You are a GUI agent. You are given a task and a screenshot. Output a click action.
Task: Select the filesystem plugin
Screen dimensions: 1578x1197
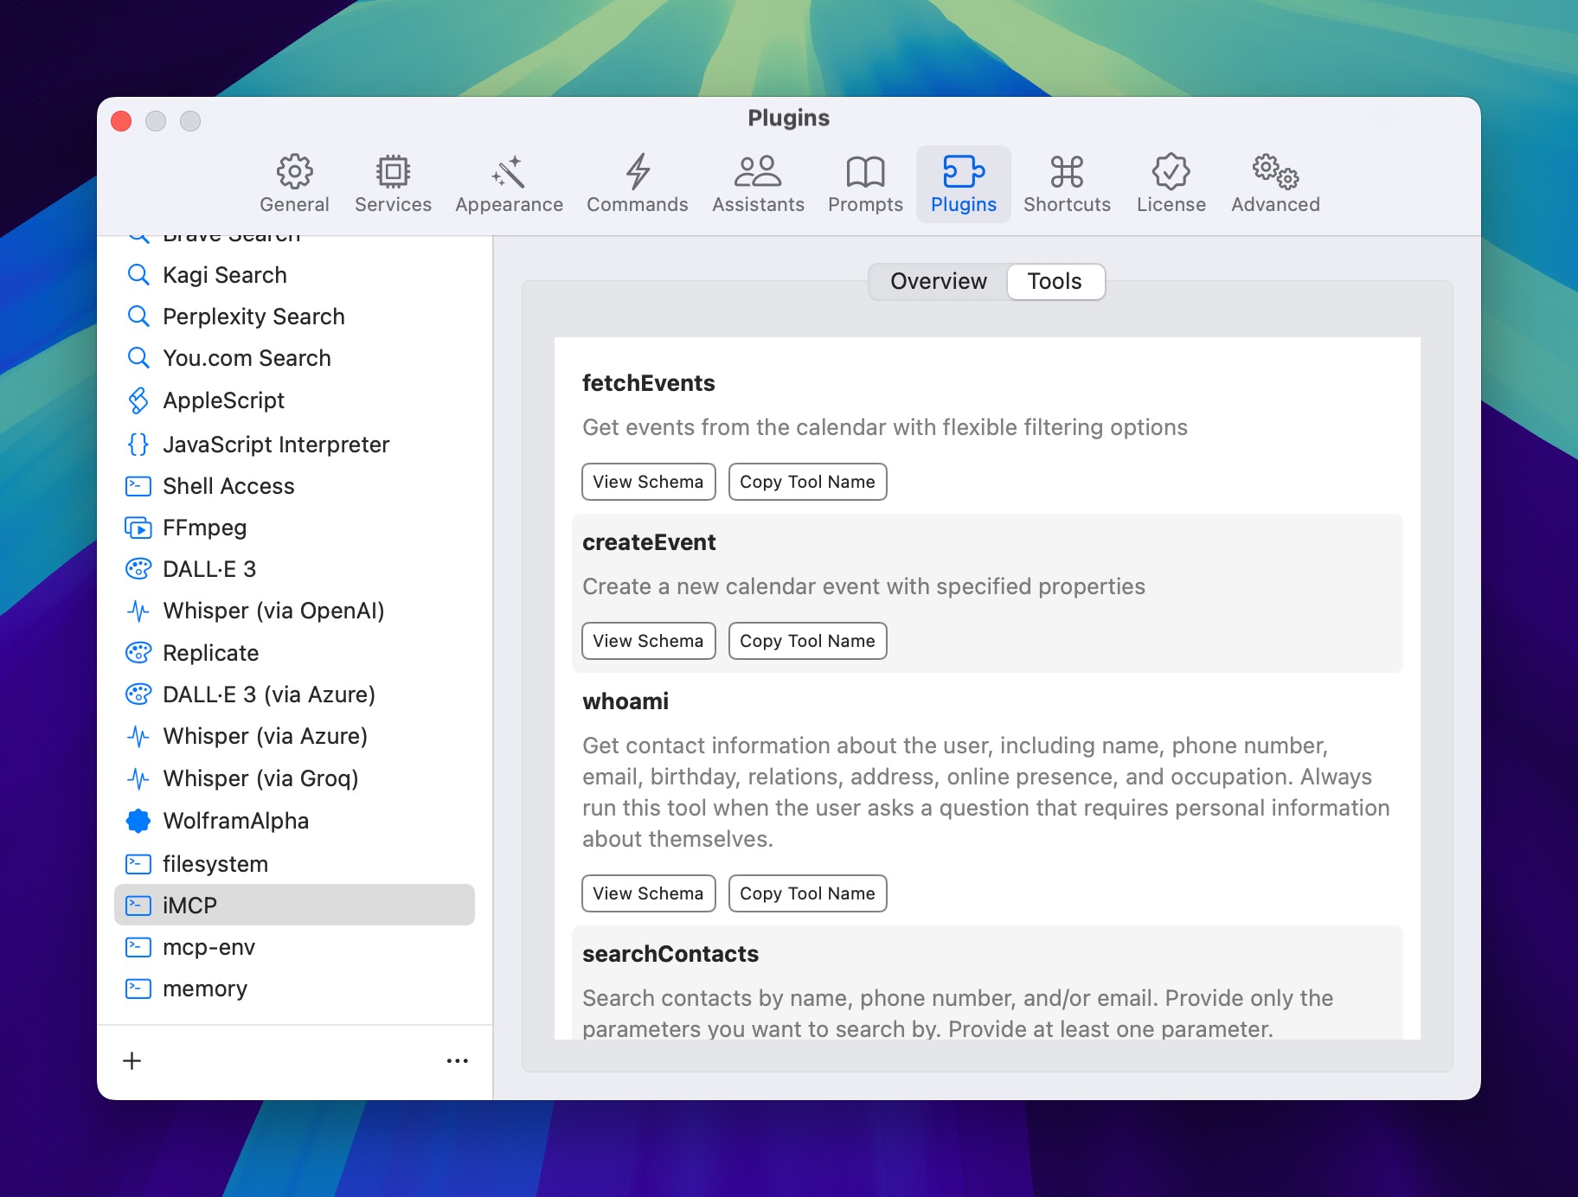[x=294, y=864]
